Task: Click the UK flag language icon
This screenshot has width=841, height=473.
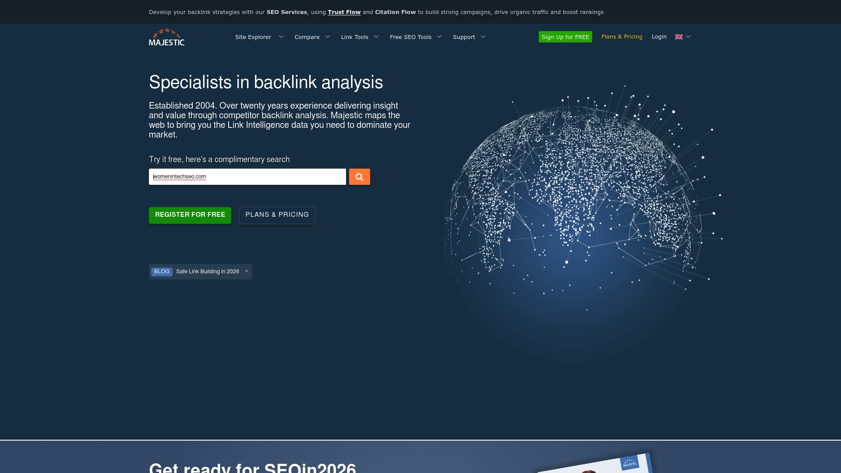Action: (679, 37)
